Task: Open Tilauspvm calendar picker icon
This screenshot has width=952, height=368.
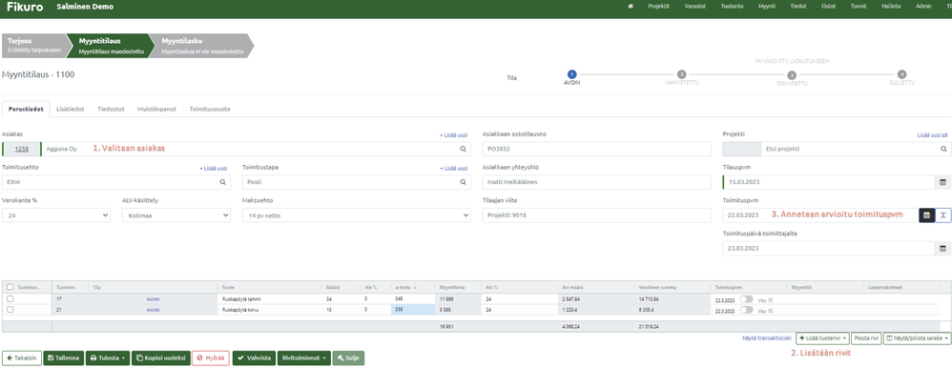Action: pyautogui.click(x=942, y=182)
